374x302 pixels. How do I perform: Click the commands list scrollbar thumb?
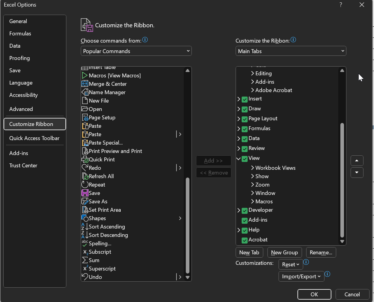188,225
